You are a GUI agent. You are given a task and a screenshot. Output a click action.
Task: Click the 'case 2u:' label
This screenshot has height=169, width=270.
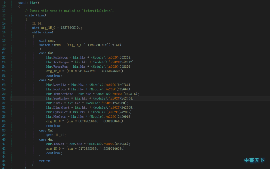[46, 80]
